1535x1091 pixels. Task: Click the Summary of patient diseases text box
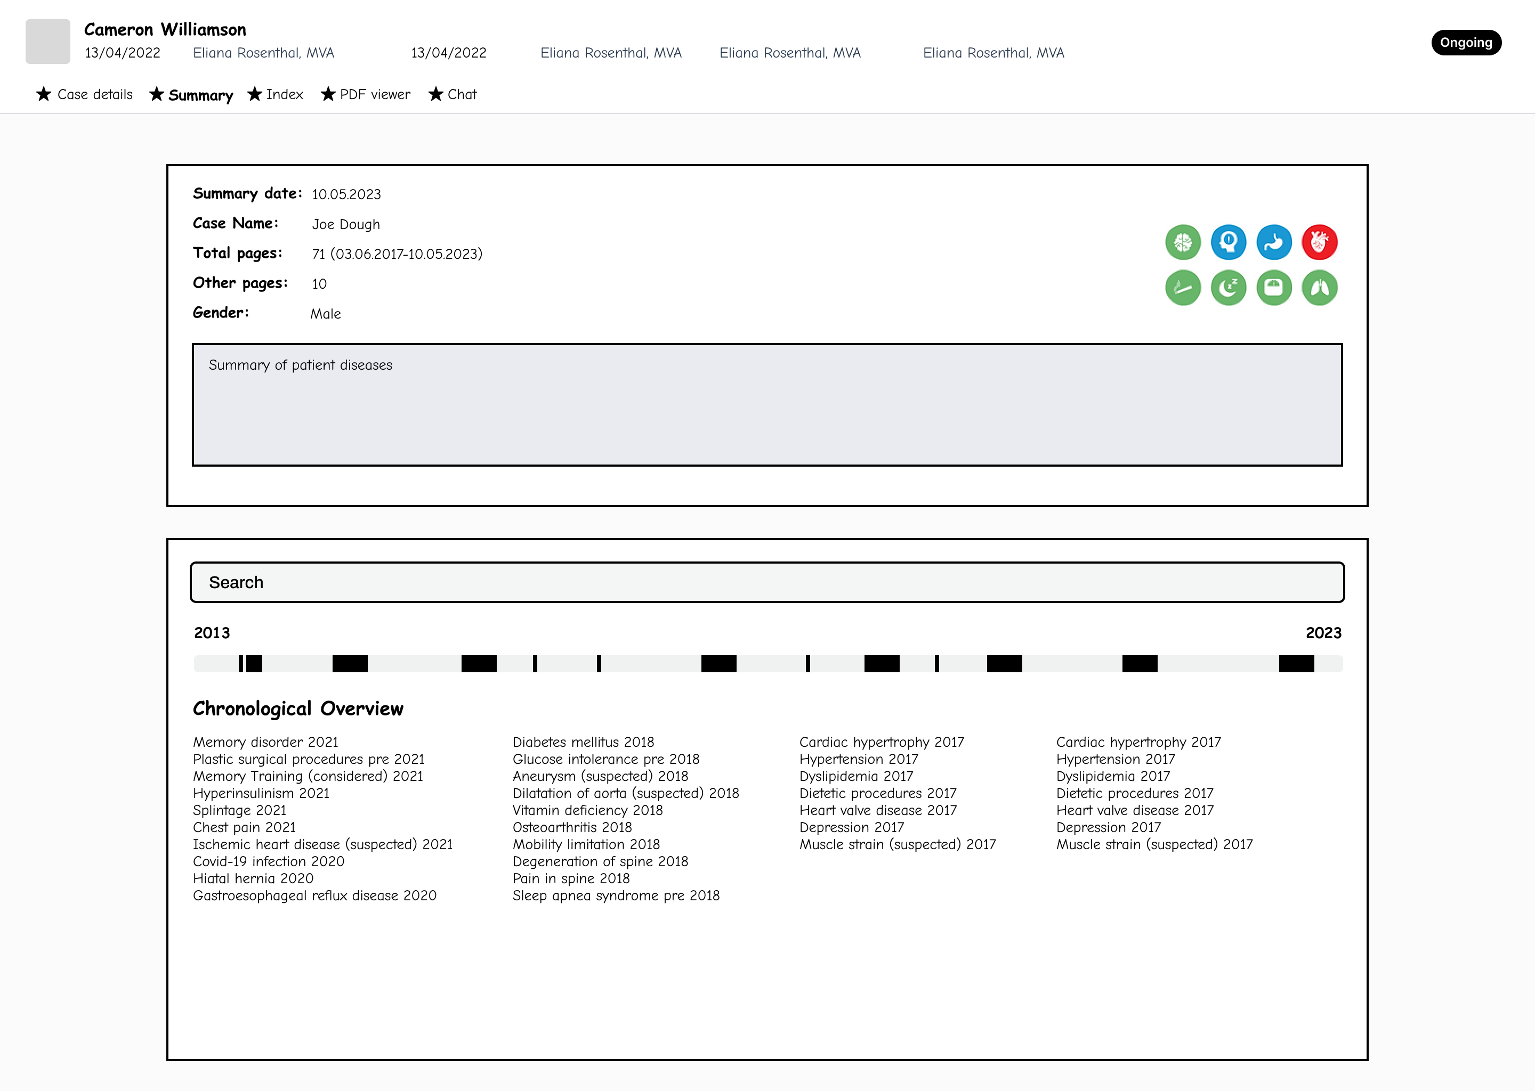(767, 405)
